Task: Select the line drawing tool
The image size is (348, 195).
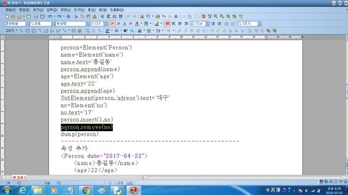Action: pyautogui.click(x=21, y=31)
